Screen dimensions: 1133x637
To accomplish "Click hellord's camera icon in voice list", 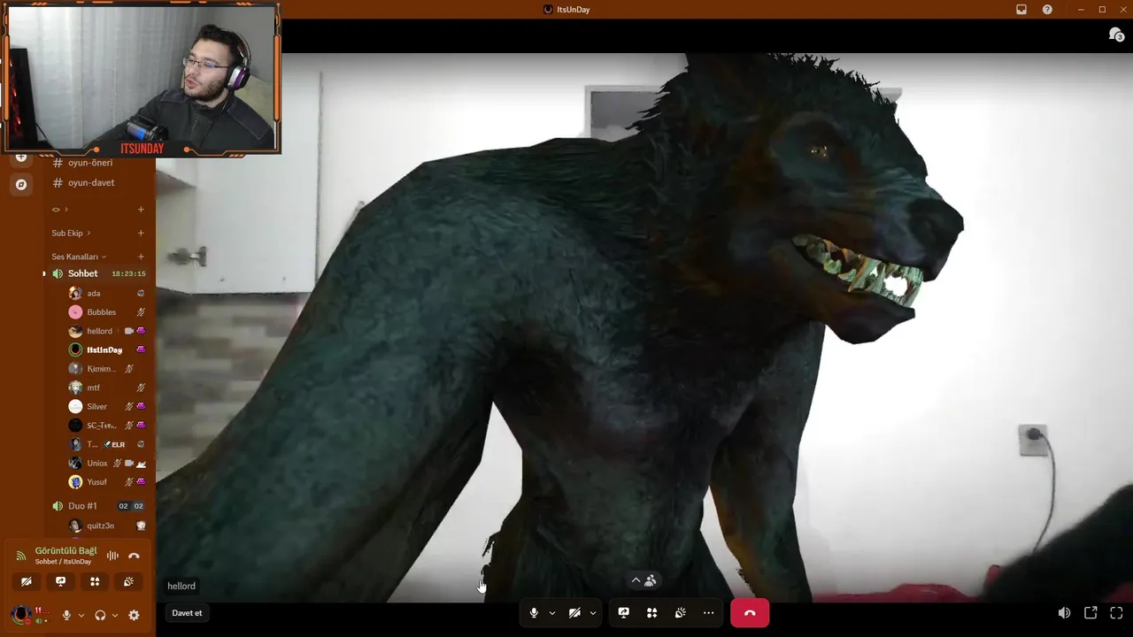I will click(128, 331).
